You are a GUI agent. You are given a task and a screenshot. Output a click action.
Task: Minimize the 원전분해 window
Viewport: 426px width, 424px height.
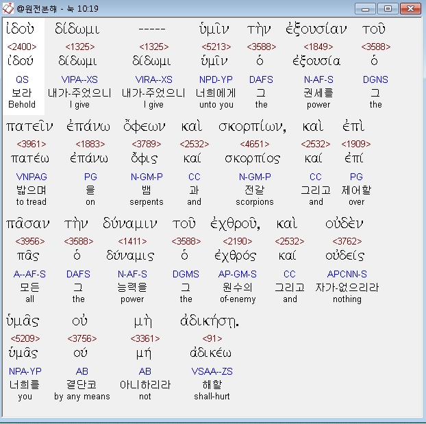[365, 9]
